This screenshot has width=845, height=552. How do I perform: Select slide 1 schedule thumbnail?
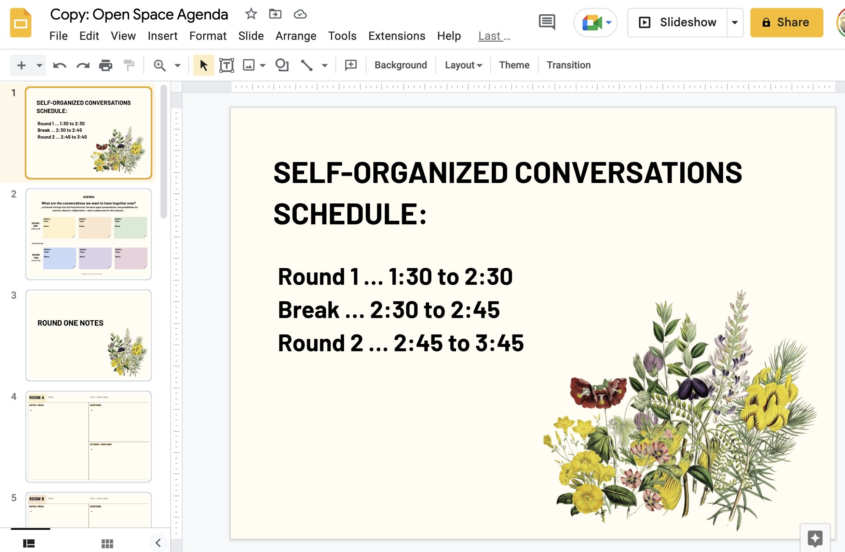tap(88, 133)
